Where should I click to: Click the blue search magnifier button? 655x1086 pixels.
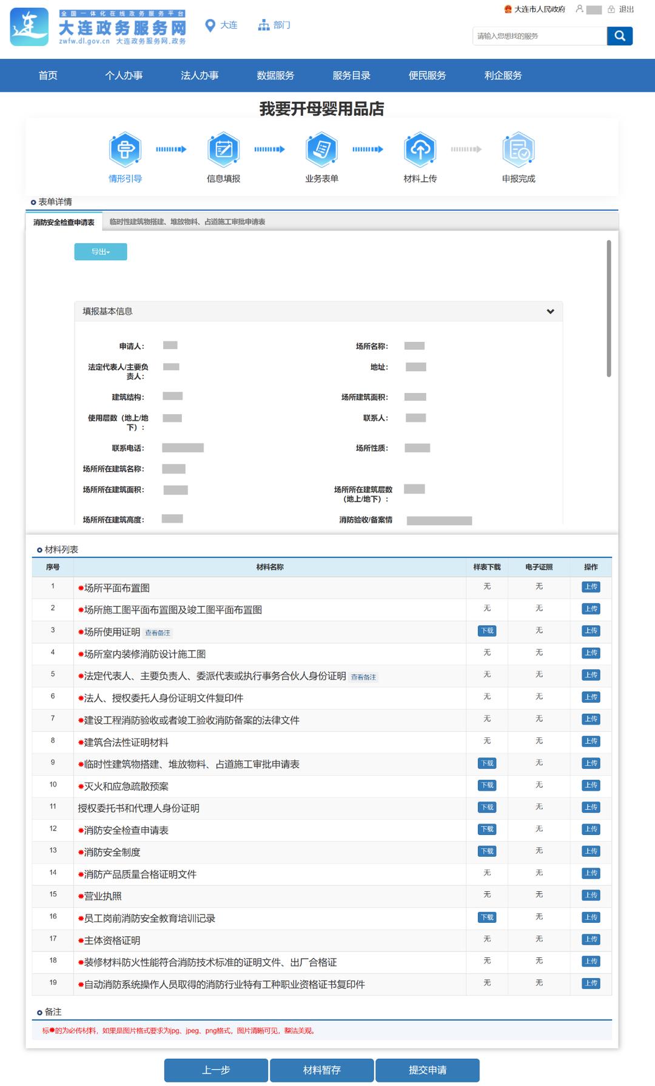pos(620,36)
